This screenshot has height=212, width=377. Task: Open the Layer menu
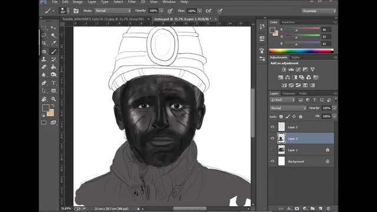click(92, 2)
